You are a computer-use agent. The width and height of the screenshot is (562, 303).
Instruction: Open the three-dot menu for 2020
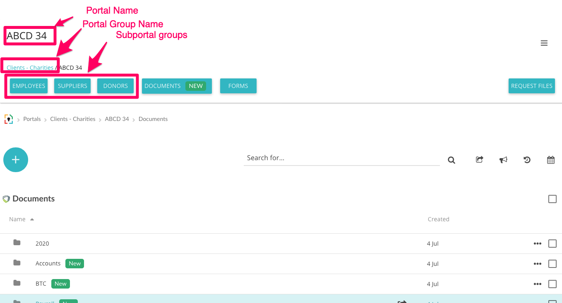tap(537, 244)
